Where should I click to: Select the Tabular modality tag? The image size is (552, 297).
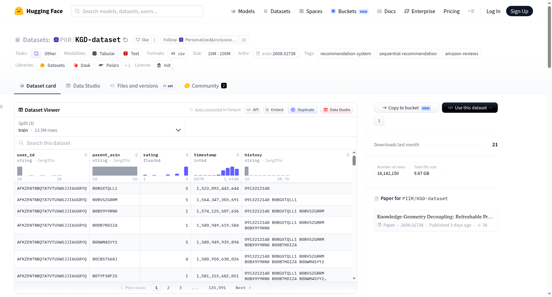[103, 53]
